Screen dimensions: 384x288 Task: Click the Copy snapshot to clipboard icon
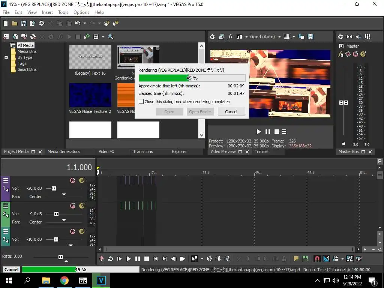pyautogui.click(x=302, y=37)
